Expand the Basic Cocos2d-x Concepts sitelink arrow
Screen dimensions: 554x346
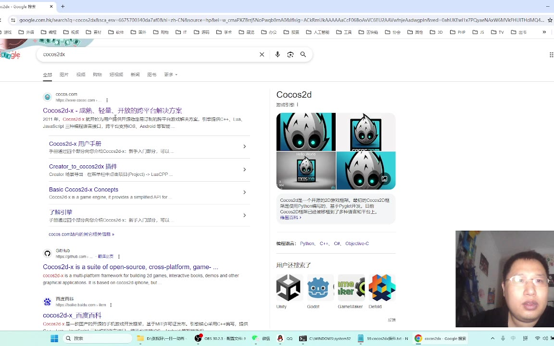point(244,192)
